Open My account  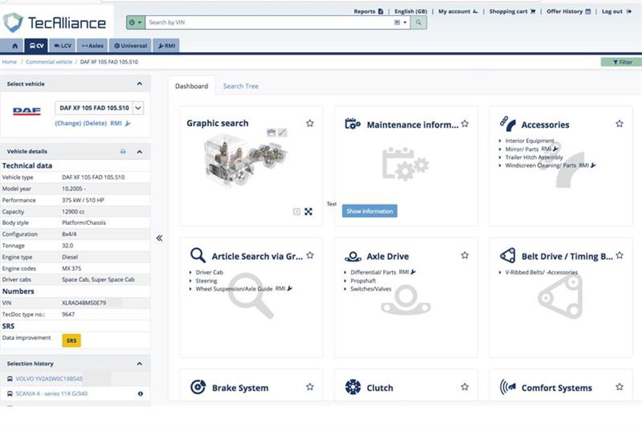coord(458,12)
